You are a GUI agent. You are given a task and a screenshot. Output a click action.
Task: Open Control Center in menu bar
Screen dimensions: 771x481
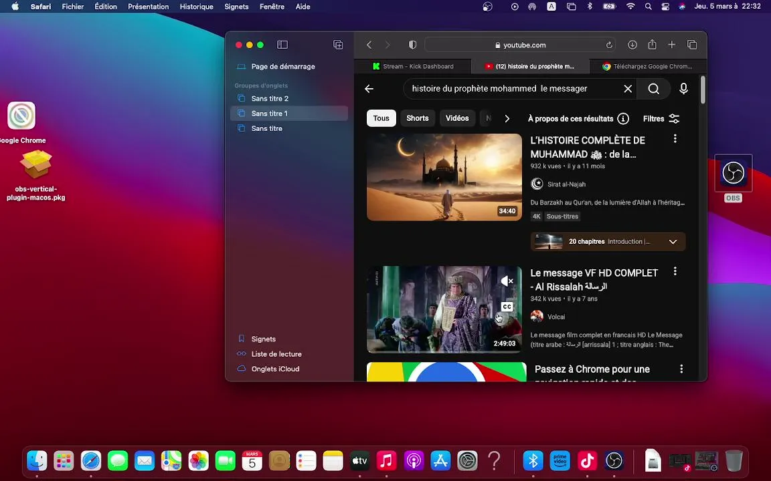(x=665, y=7)
